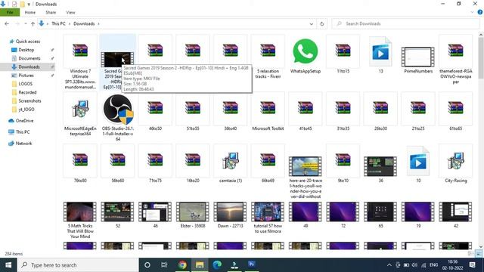This screenshot has width=484, height=272.
Task: Open the File ribbon tab
Action: click(x=10, y=12)
